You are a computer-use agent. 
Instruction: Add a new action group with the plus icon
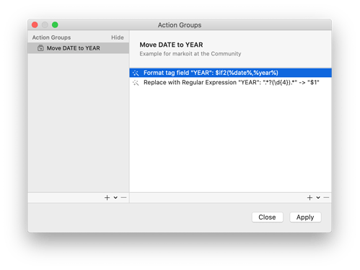tap(107, 197)
